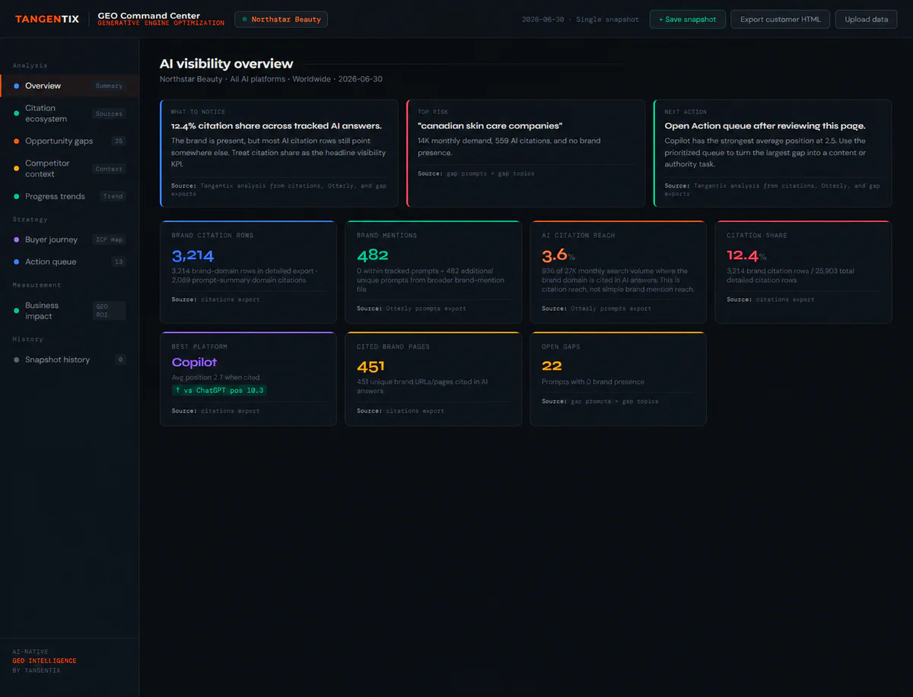Open the Buyer journey page
The image size is (913, 697).
pyautogui.click(x=69, y=239)
